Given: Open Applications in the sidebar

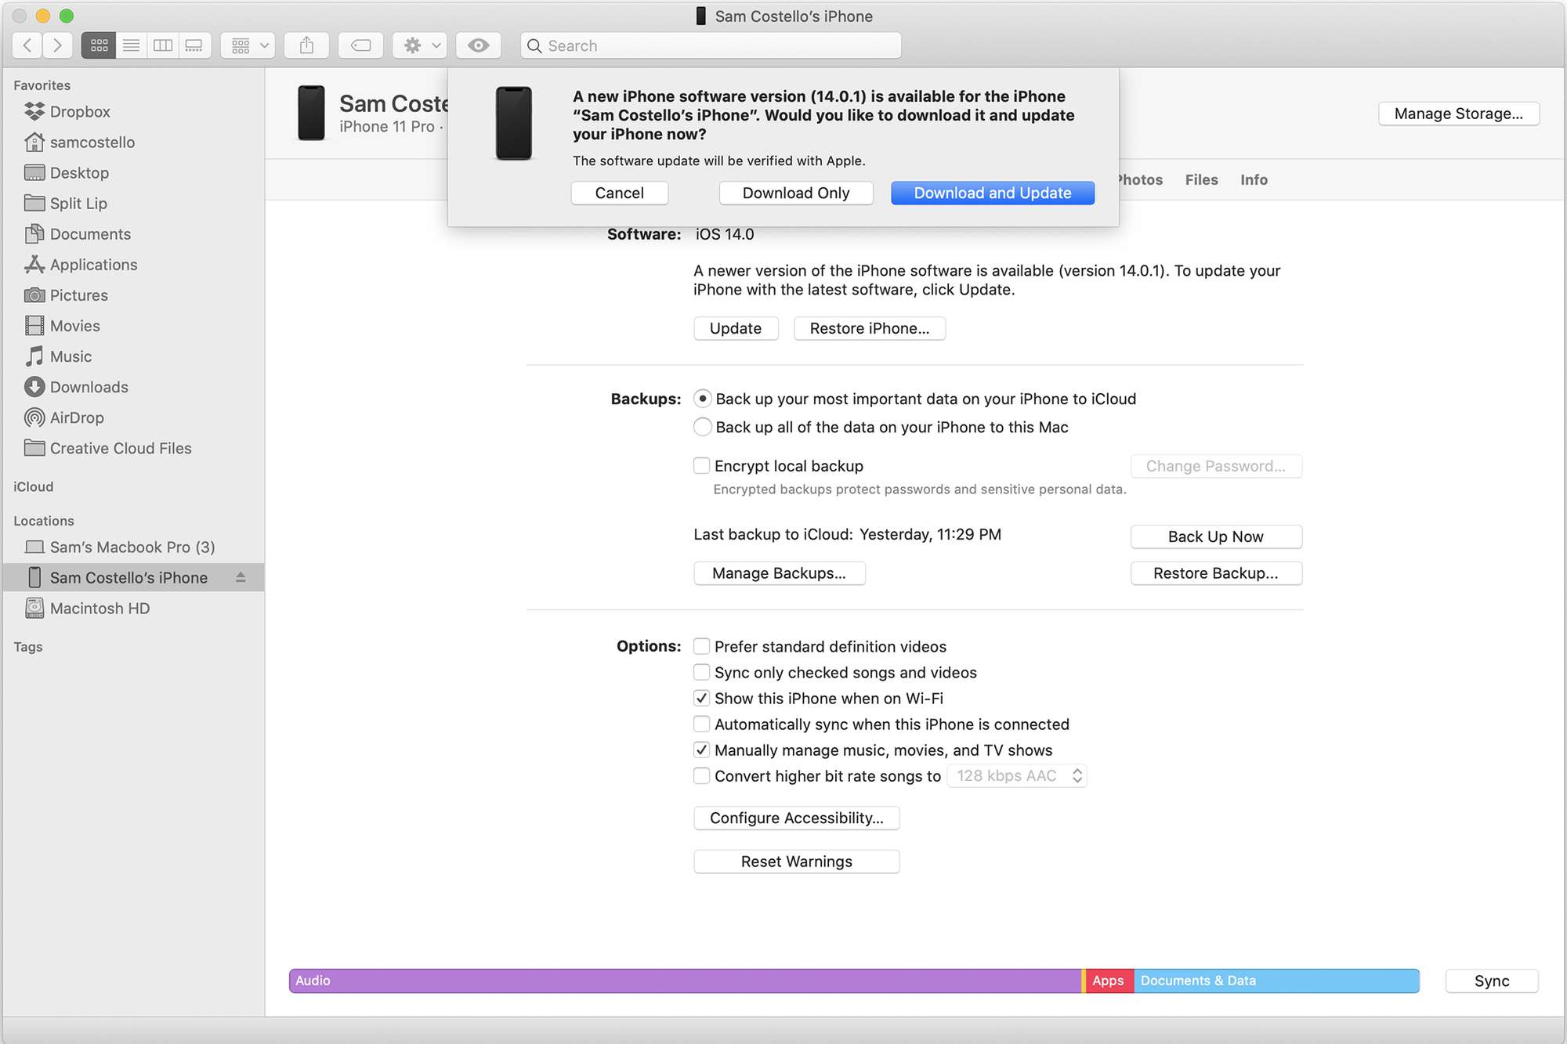Looking at the screenshot, I should [133, 265].
